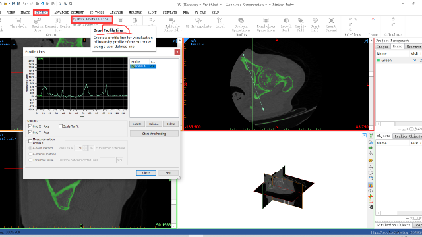Open the VIEW ribbon tab
The height and width of the screenshot is (237, 422).
[x=11, y=13]
